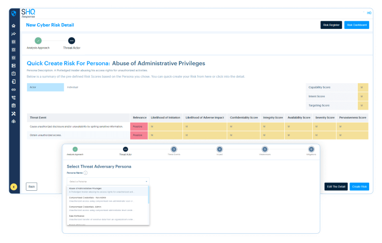Open the analytics line-chart sidebar icon
Viewport: 382px width, 243px height.
point(13,34)
